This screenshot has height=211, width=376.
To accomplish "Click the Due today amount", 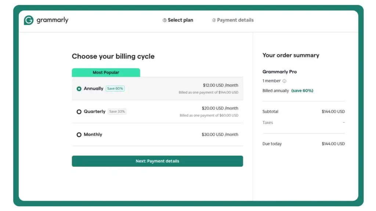I will (333, 144).
